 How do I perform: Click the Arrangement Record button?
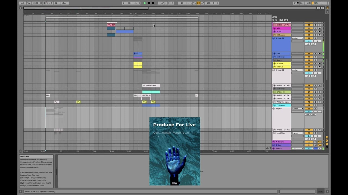pyautogui.click(x=153, y=3)
